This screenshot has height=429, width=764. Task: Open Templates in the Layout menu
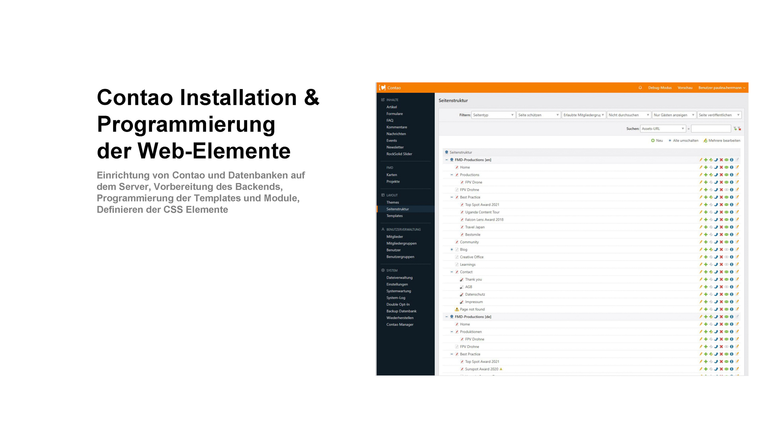[394, 216]
